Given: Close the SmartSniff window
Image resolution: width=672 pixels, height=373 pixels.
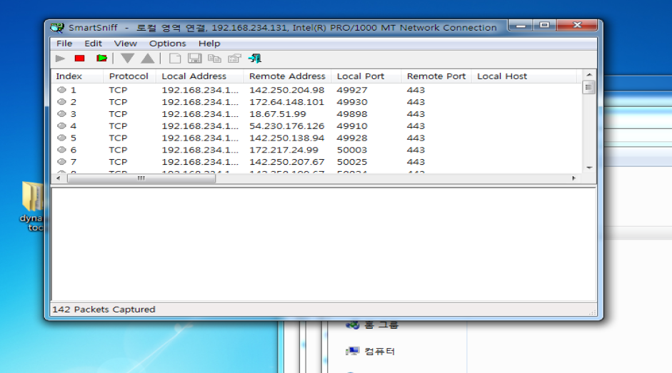Looking at the screenshot, I should click(577, 26).
